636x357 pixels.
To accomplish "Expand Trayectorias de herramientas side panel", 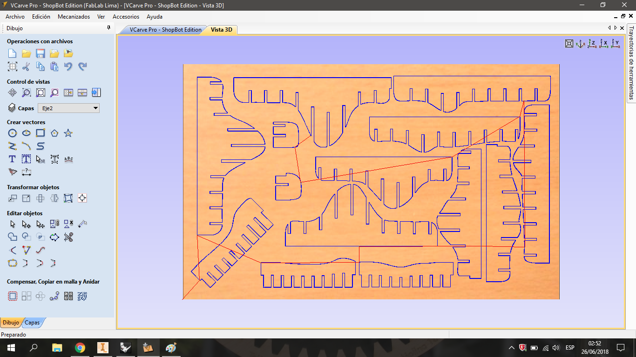I will [x=631, y=62].
